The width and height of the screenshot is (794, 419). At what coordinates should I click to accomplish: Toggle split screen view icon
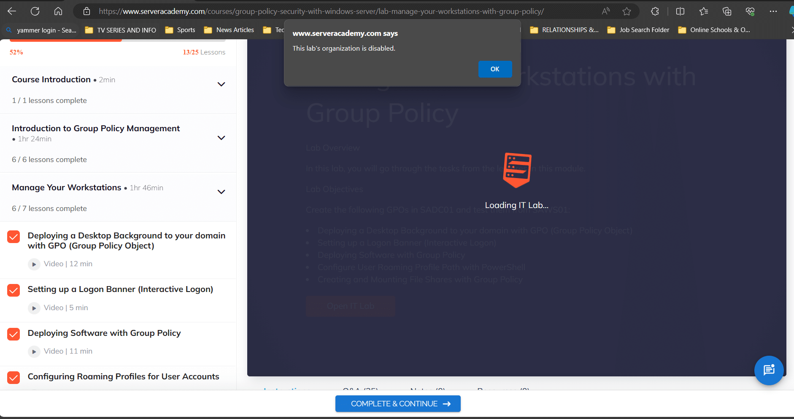click(x=680, y=11)
